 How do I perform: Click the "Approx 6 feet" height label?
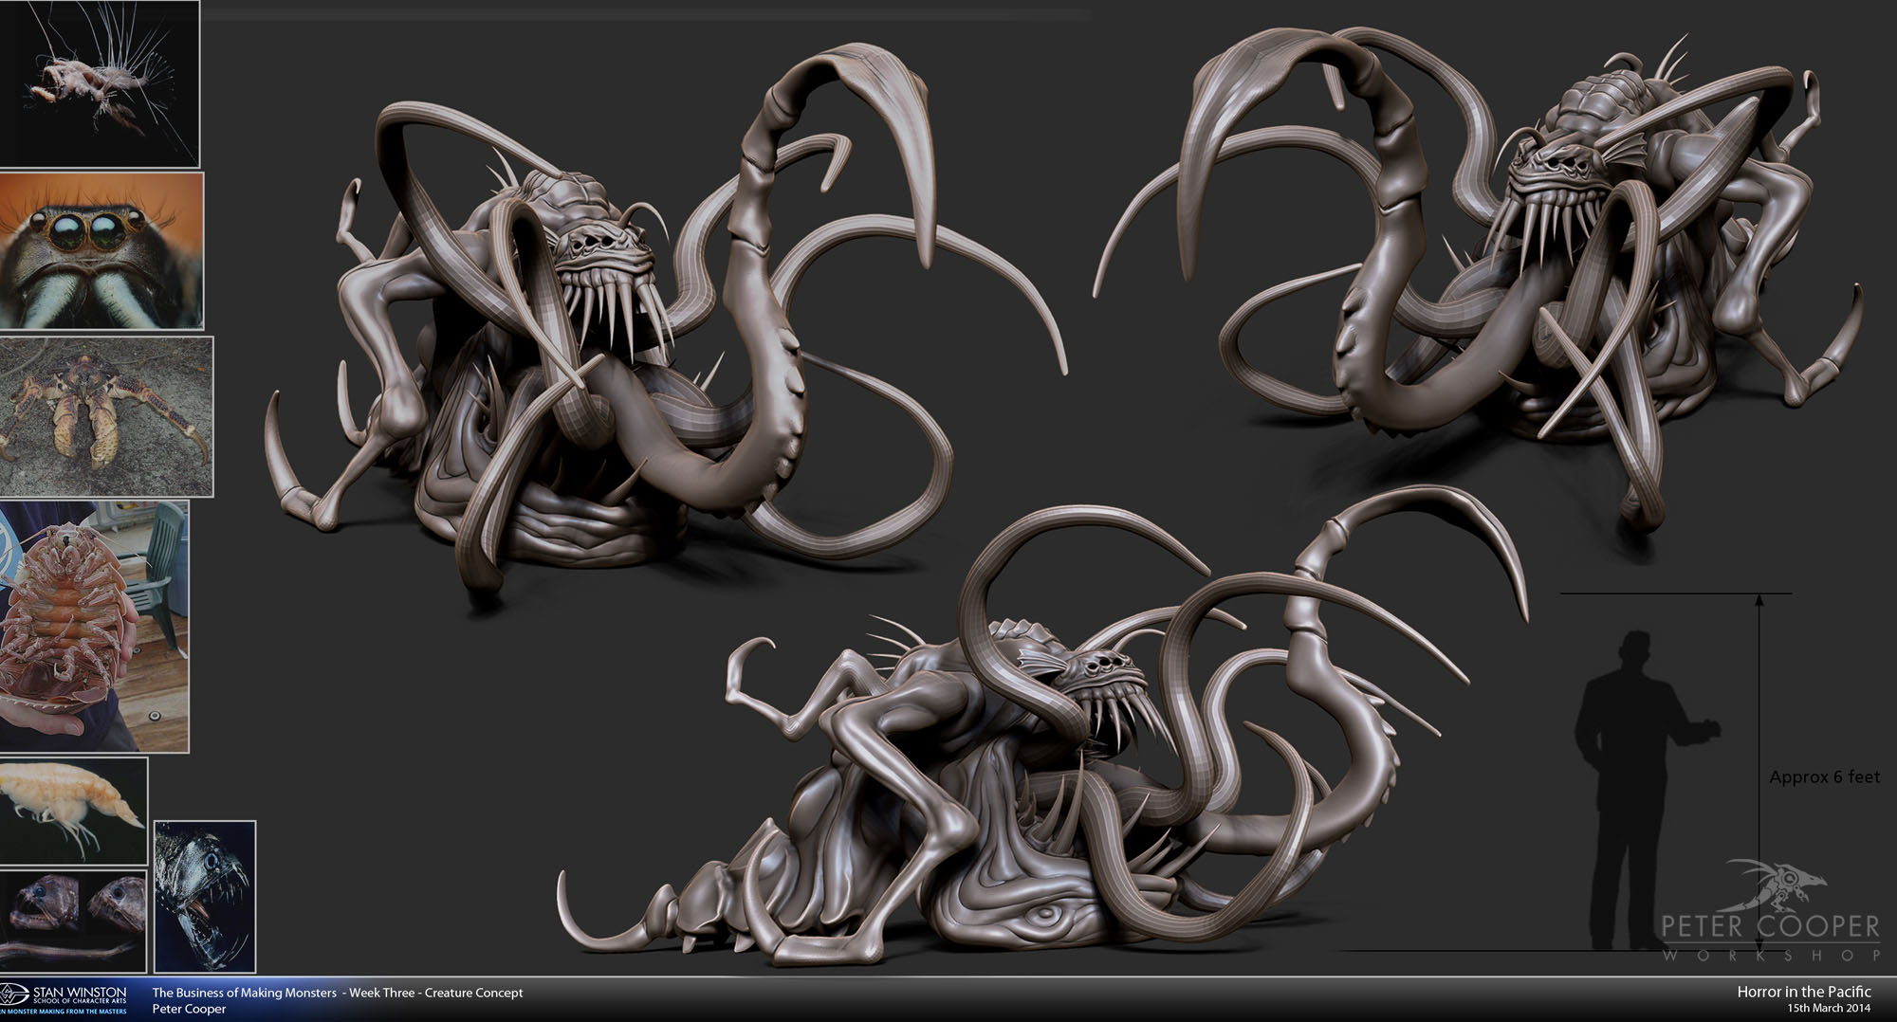tap(1824, 776)
